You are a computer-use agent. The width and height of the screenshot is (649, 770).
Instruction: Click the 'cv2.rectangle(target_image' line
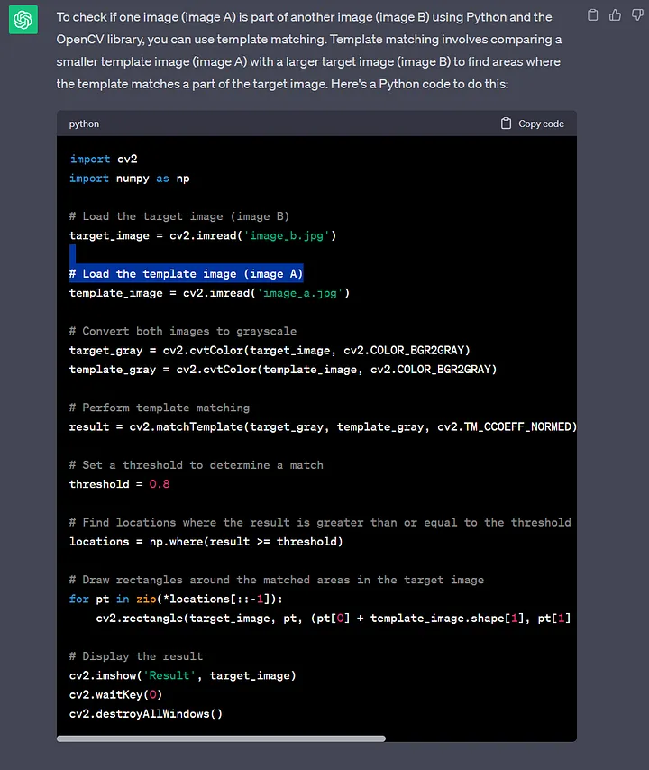tap(334, 619)
